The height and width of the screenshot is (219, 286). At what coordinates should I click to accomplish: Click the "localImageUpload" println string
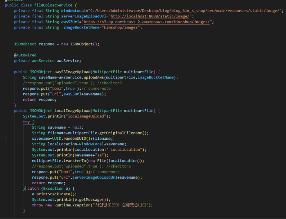[86, 116]
